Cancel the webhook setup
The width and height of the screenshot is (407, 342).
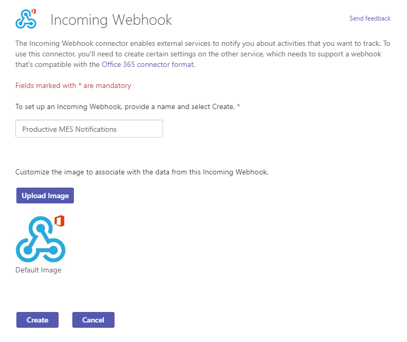[93, 320]
